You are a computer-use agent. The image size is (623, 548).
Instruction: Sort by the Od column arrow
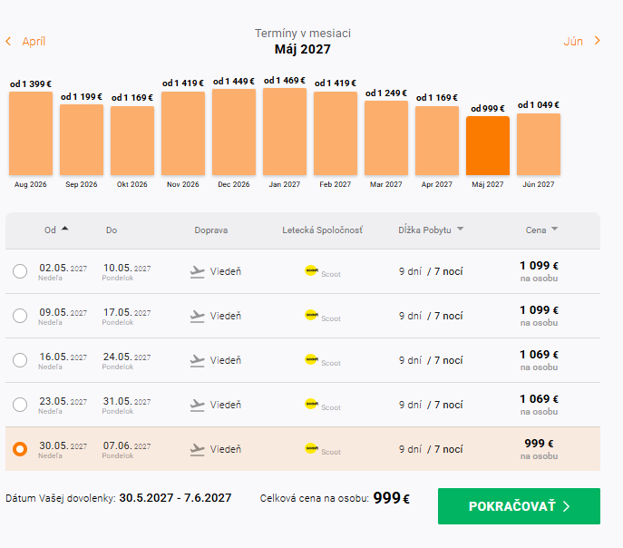point(65,229)
